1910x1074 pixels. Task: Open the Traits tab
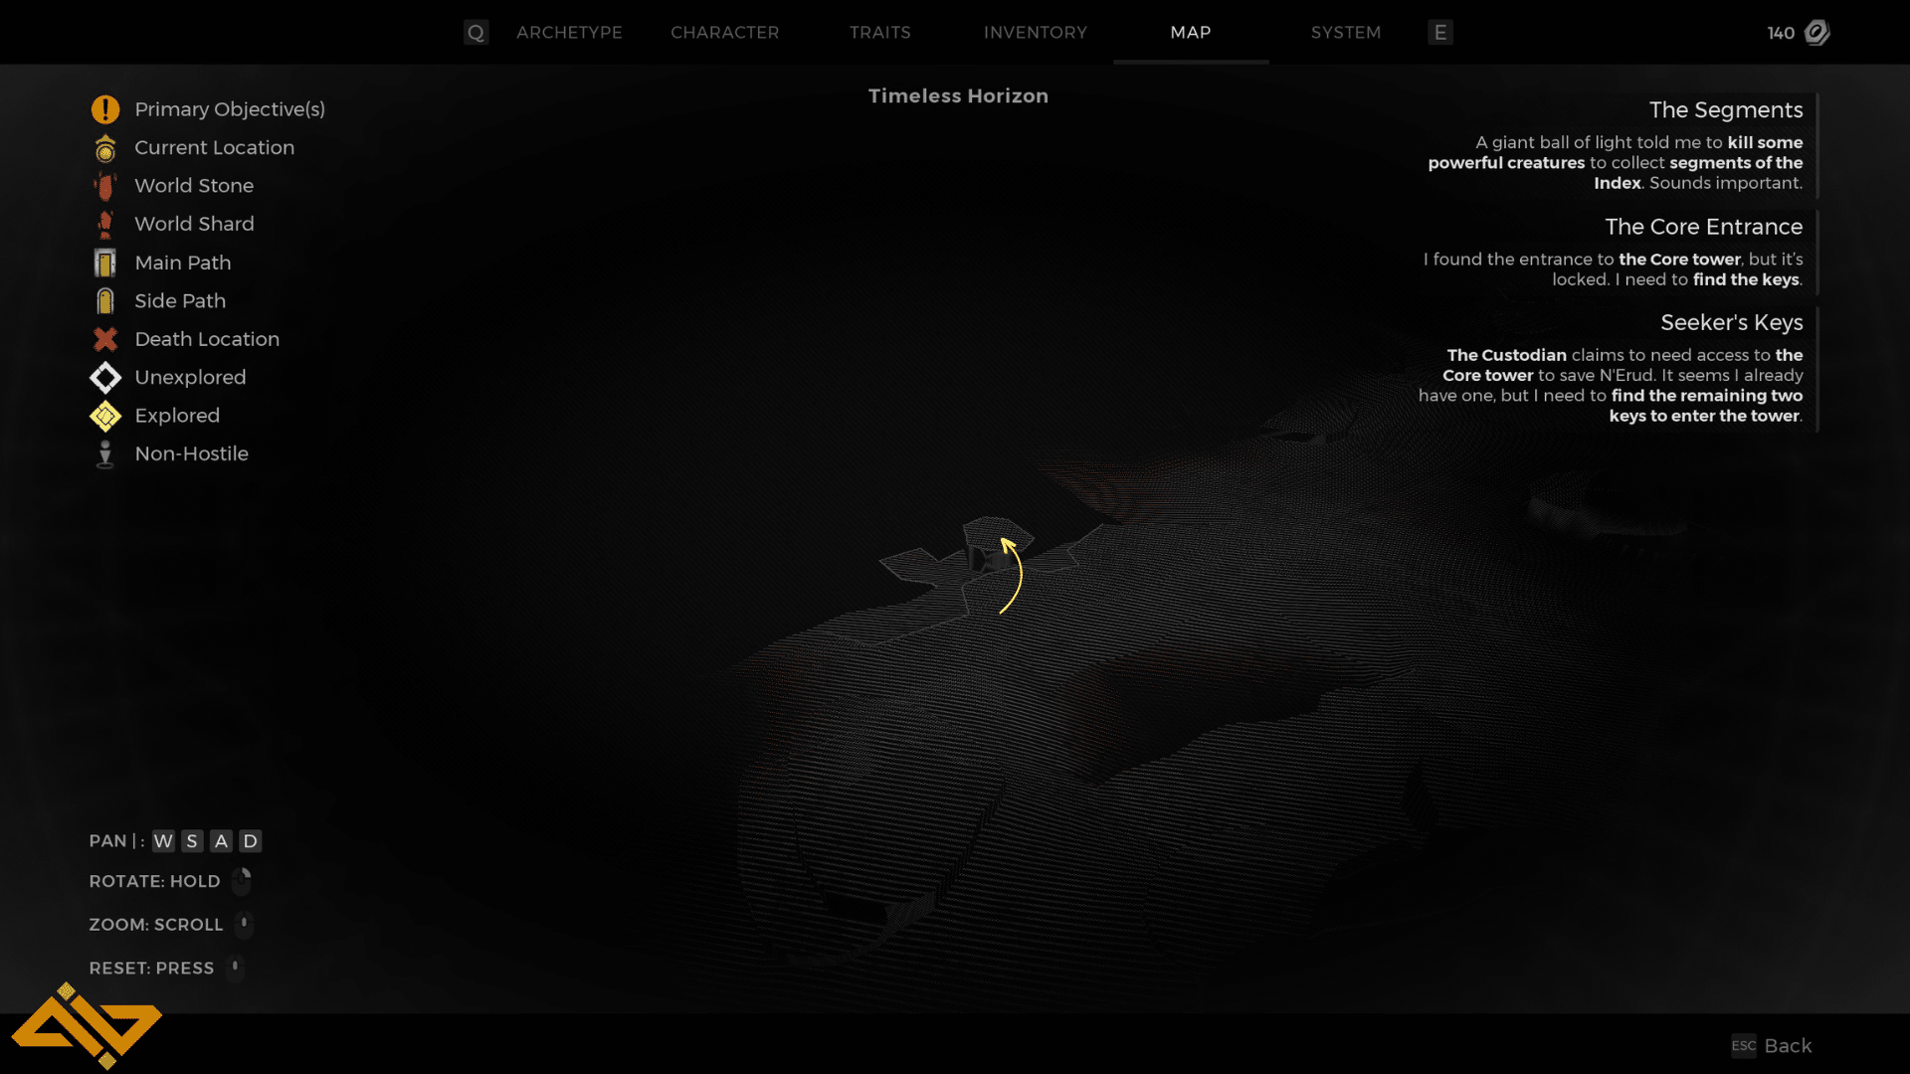(879, 32)
